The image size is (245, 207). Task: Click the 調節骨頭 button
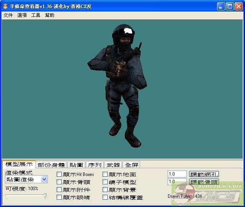click(204, 182)
